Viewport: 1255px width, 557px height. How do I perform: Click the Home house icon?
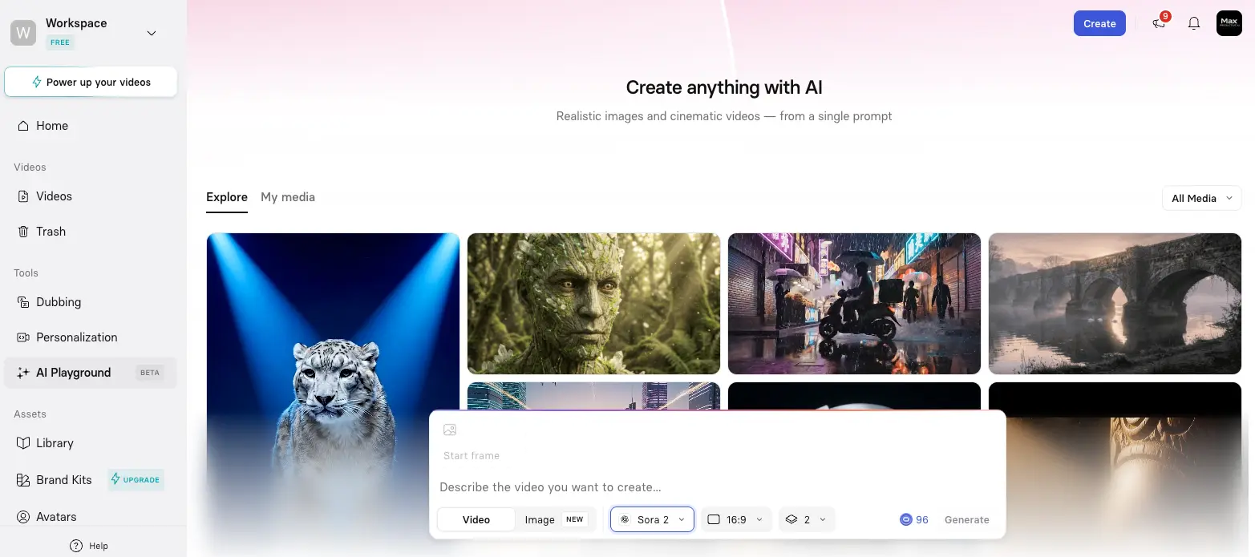pos(23,126)
